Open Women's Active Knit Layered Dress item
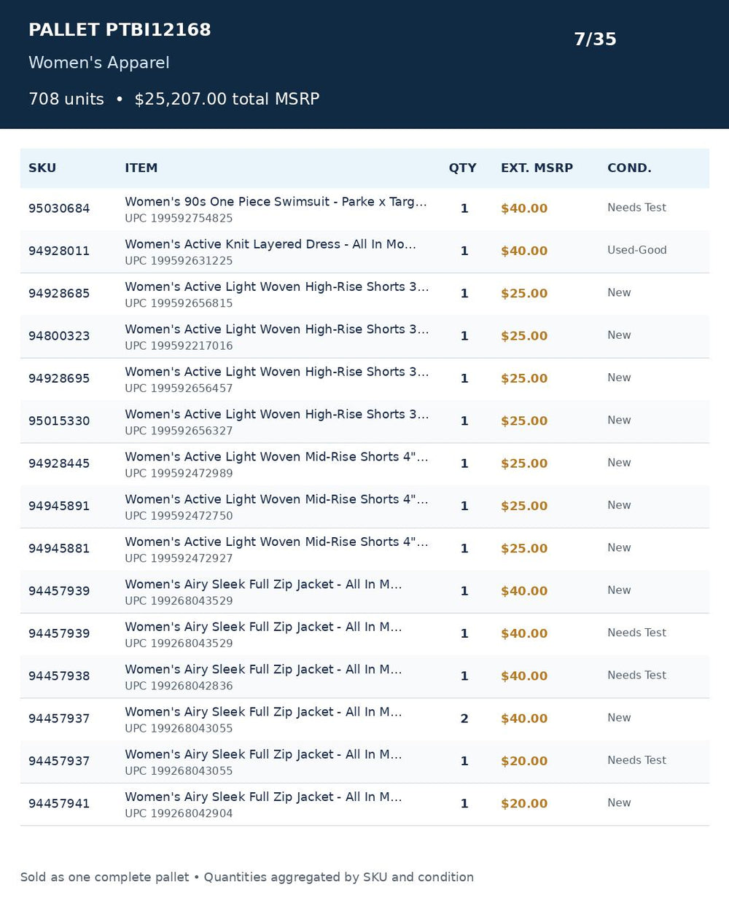Screen dimensions: 729x911 click(x=270, y=244)
